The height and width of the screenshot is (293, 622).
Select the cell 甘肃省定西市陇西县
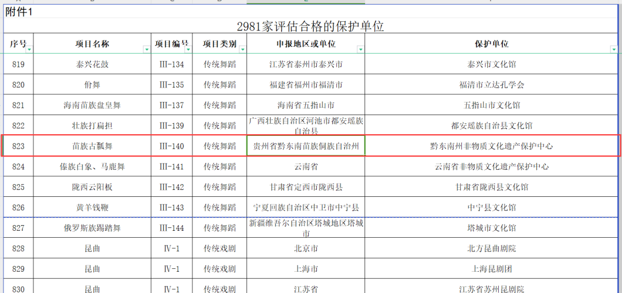(x=306, y=187)
